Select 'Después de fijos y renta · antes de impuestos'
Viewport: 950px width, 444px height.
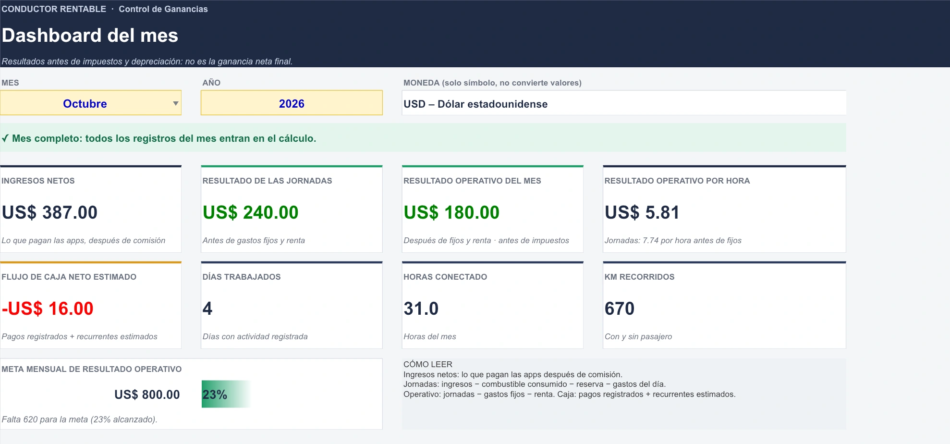tap(486, 240)
